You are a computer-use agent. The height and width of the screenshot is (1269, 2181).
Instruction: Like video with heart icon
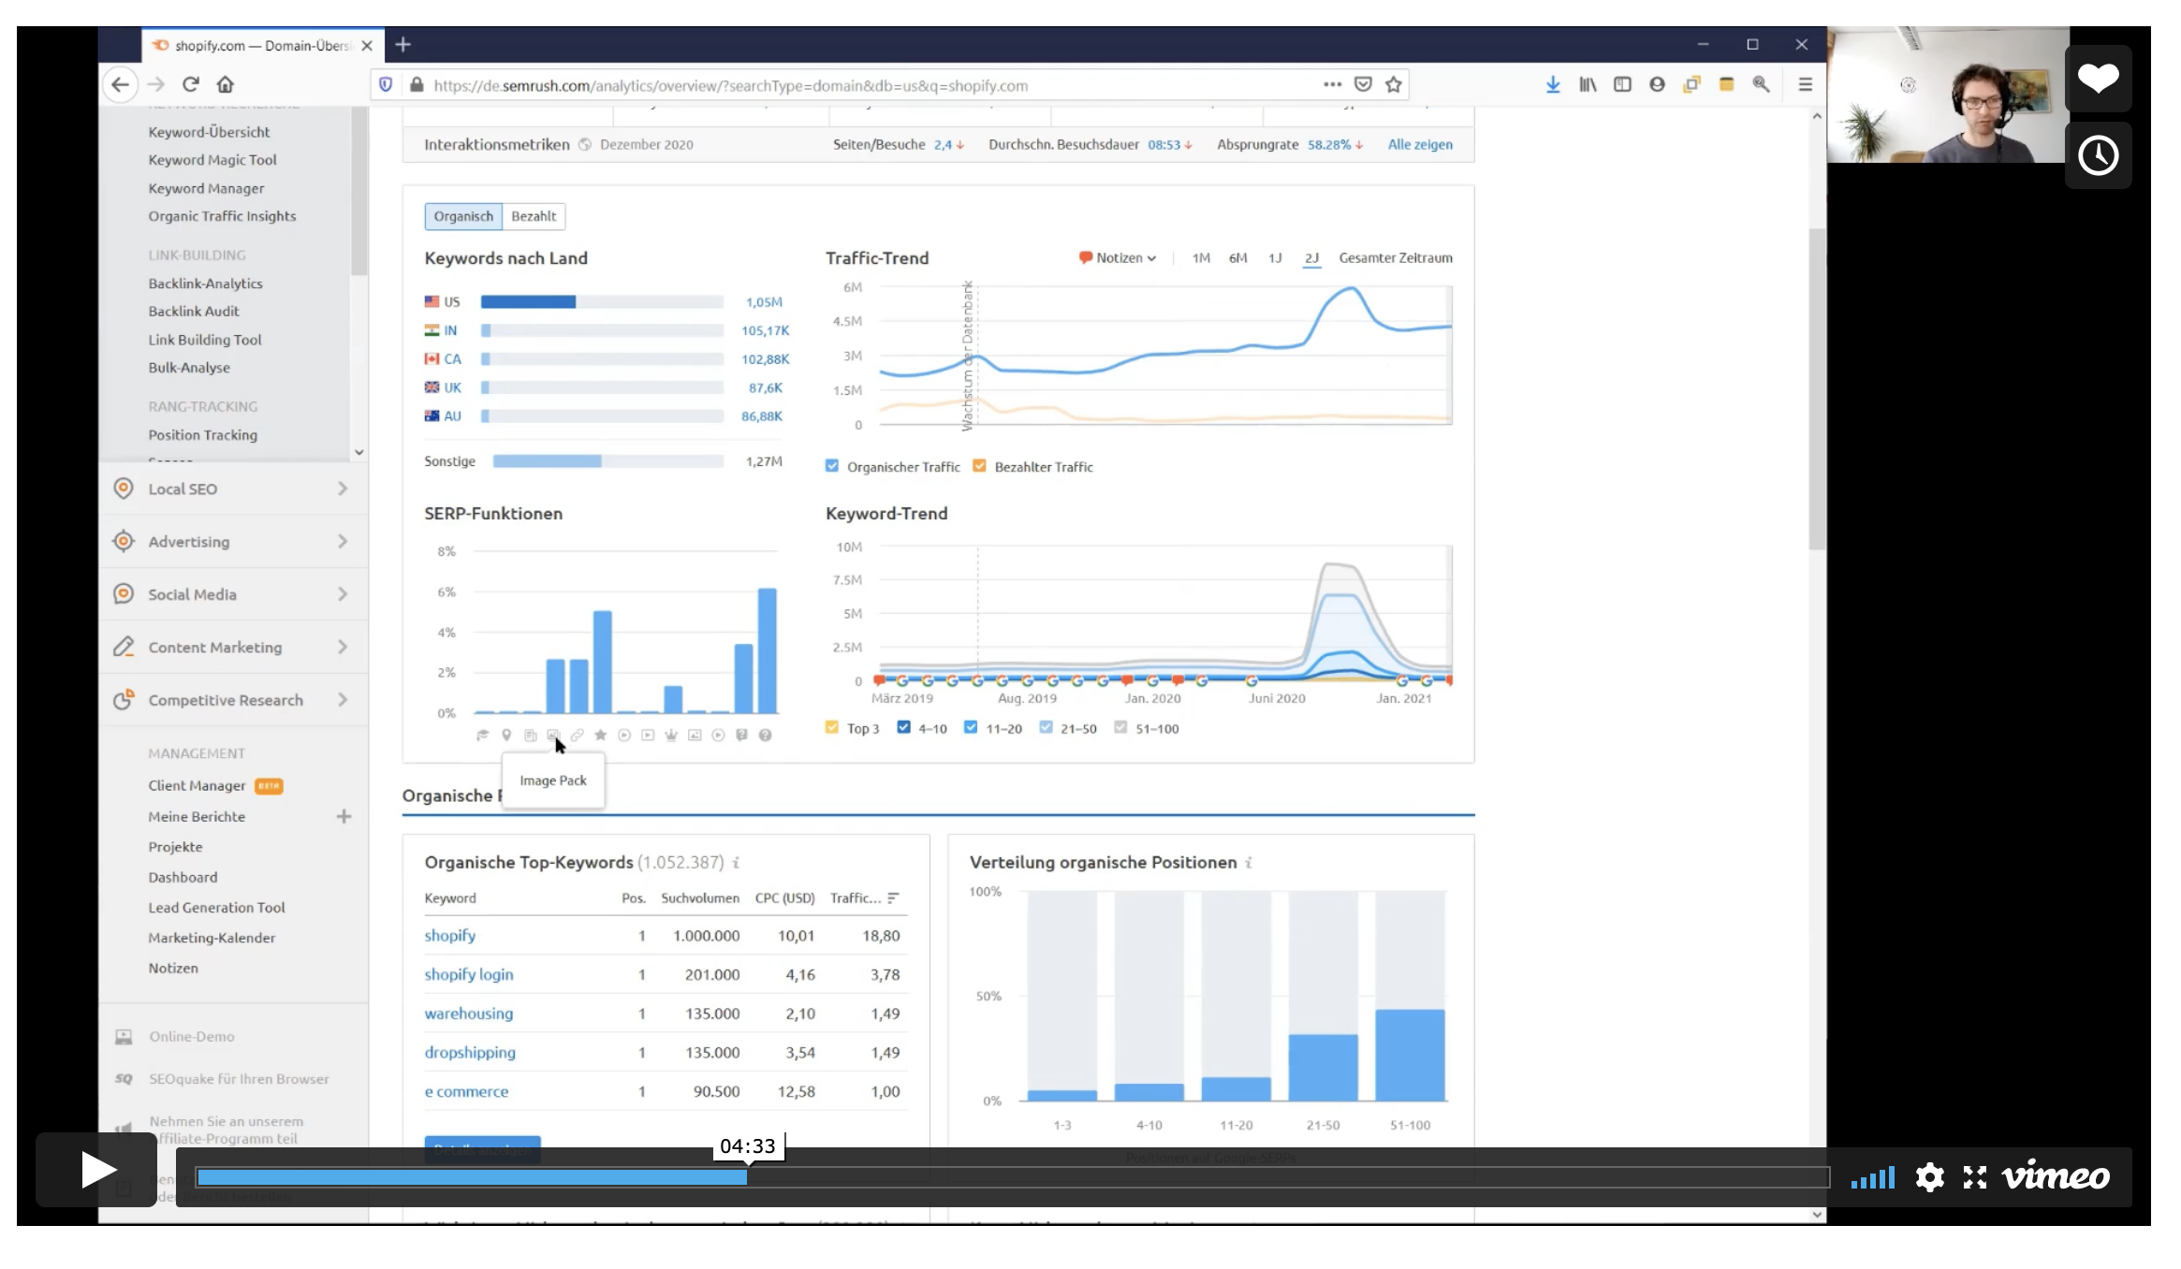(2098, 79)
